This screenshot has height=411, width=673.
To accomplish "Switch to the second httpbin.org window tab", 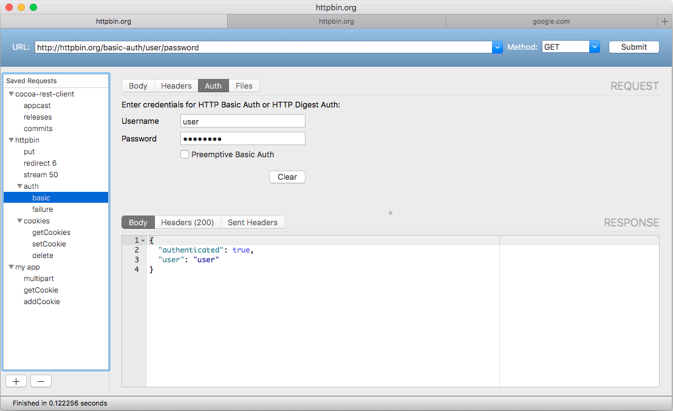I will (x=336, y=21).
